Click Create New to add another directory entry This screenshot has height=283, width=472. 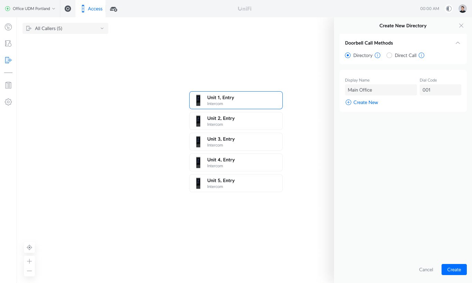tap(362, 102)
